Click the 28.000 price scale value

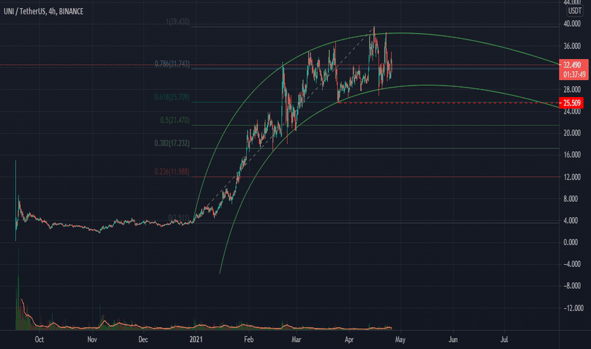click(x=572, y=89)
